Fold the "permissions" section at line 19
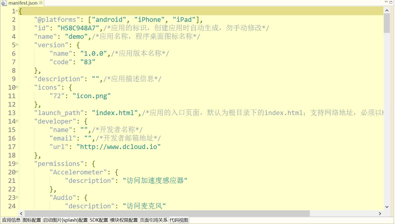395x224 pixels. pyautogui.click(x=17, y=163)
